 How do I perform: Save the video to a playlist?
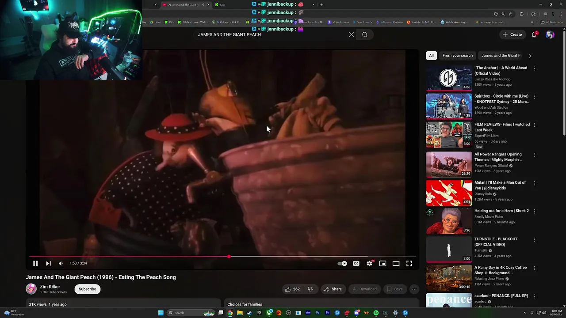(x=395, y=289)
